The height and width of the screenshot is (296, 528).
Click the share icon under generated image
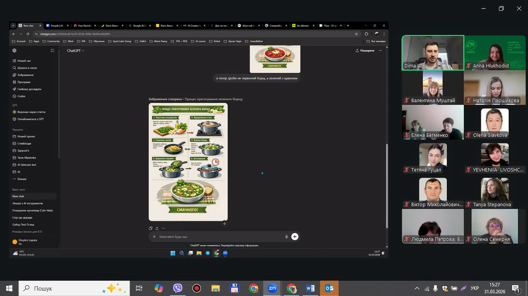(157, 228)
